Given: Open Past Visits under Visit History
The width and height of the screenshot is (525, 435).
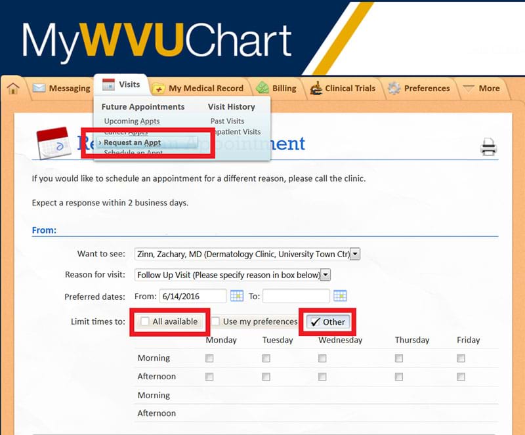Looking at the screenshot, I should 227,121.
